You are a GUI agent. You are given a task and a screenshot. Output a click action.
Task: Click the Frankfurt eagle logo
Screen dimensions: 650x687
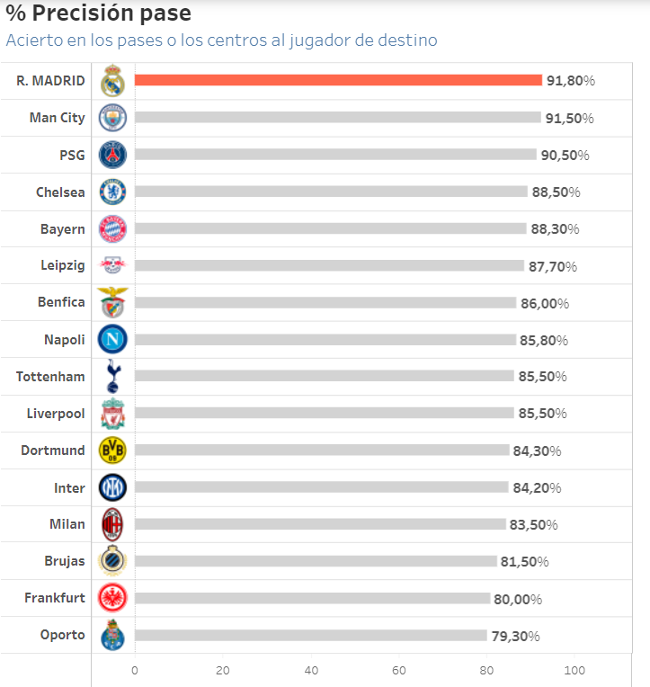112,598
